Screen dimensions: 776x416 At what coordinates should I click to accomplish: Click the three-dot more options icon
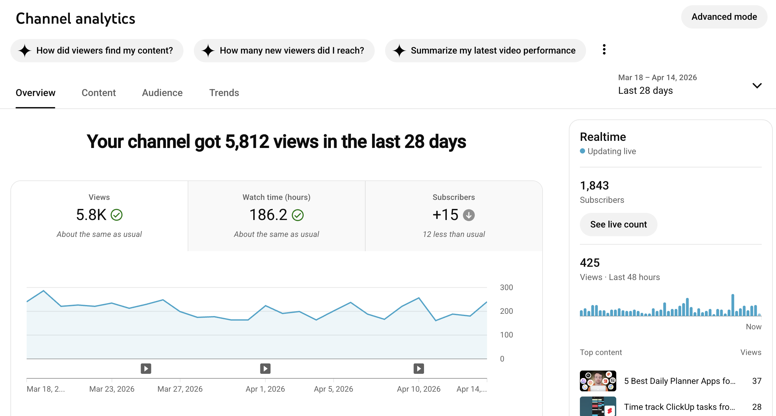604,50
